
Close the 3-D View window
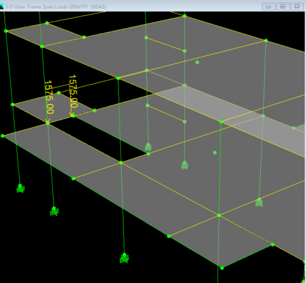pyautogui.click(x=297, y=6)
